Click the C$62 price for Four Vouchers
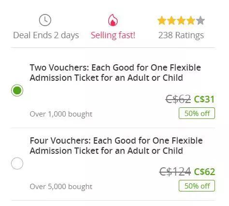Image resolution: width=229 pixels, height=206 pixels. 204,172
